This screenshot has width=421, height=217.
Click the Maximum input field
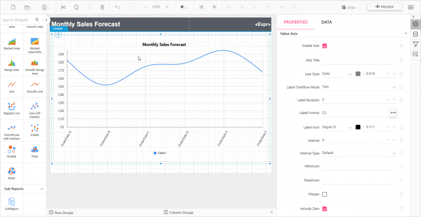pos(358,180)
